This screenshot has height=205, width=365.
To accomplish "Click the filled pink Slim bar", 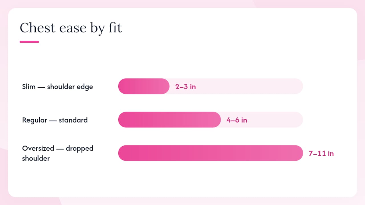I will coord(144,86).
